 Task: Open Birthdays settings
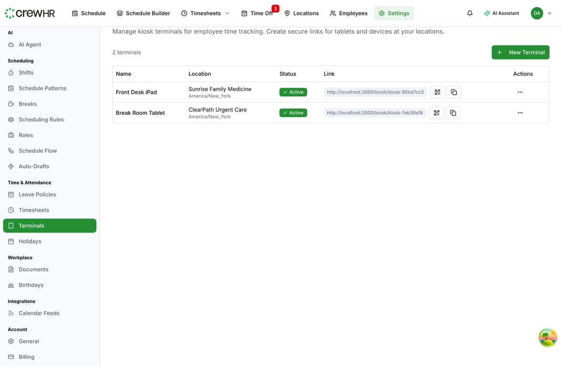tap(50, 285)
